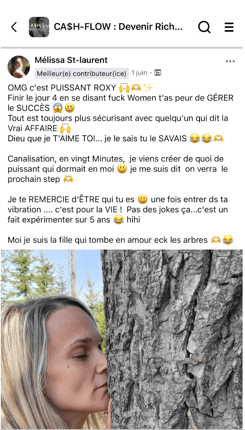Open Mélissa St-laurent's profile picture
Image resolution: width=245 pixels, height=430 pixels.
(x=19, y=67)
